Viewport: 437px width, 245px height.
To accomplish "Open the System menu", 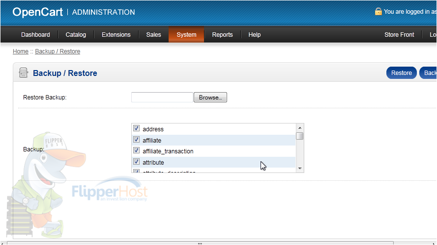I will point(186,35).
